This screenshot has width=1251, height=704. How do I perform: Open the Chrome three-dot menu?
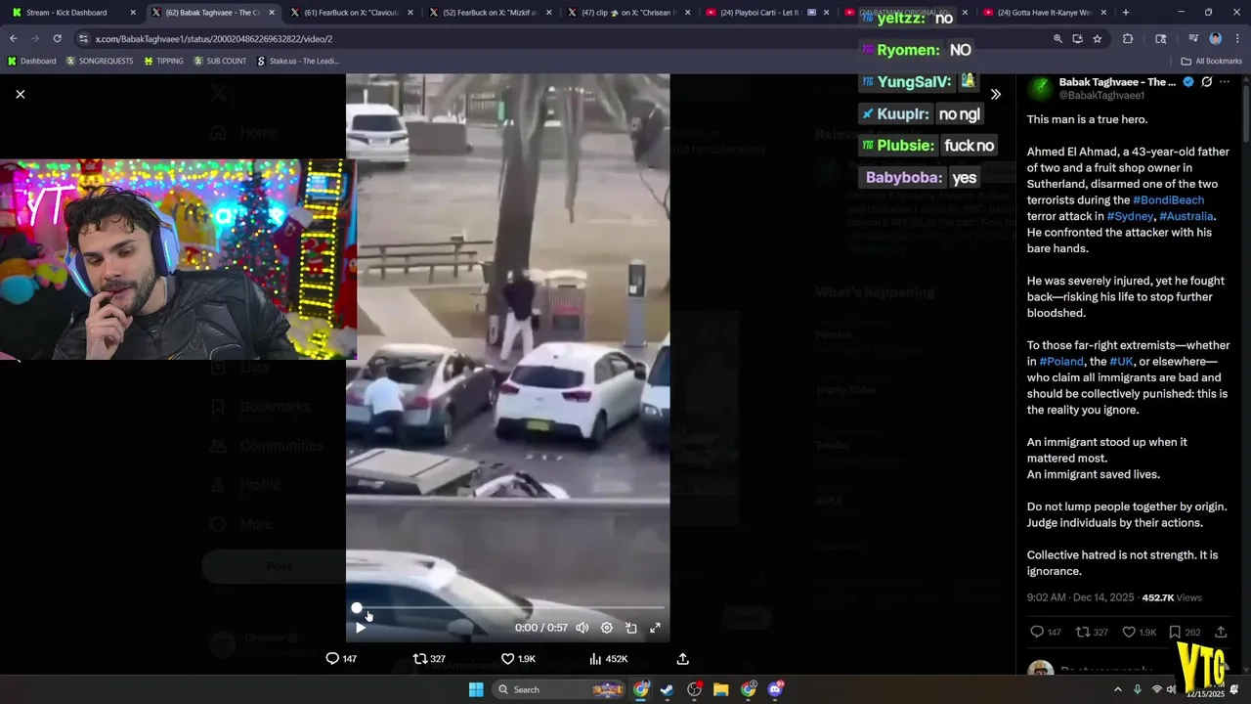tap(1237, 39)
